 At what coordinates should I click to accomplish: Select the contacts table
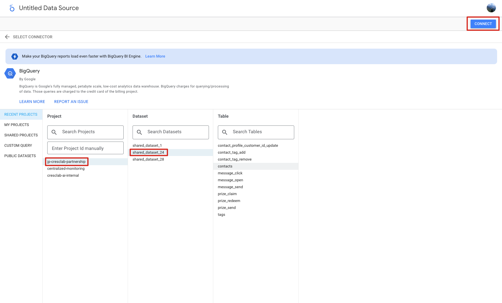pos(256,166)
